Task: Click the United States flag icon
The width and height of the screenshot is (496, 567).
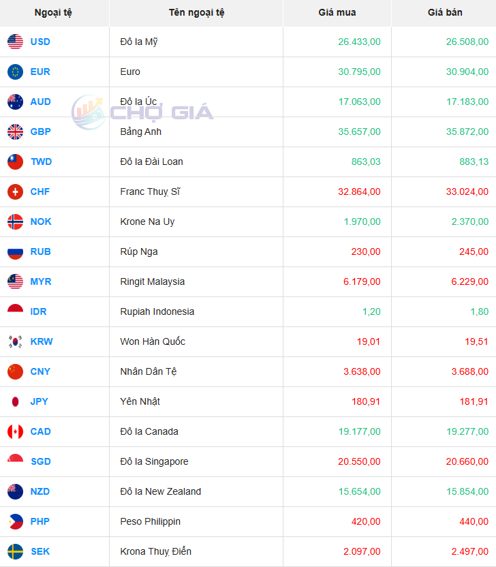Action: [15, 42]
